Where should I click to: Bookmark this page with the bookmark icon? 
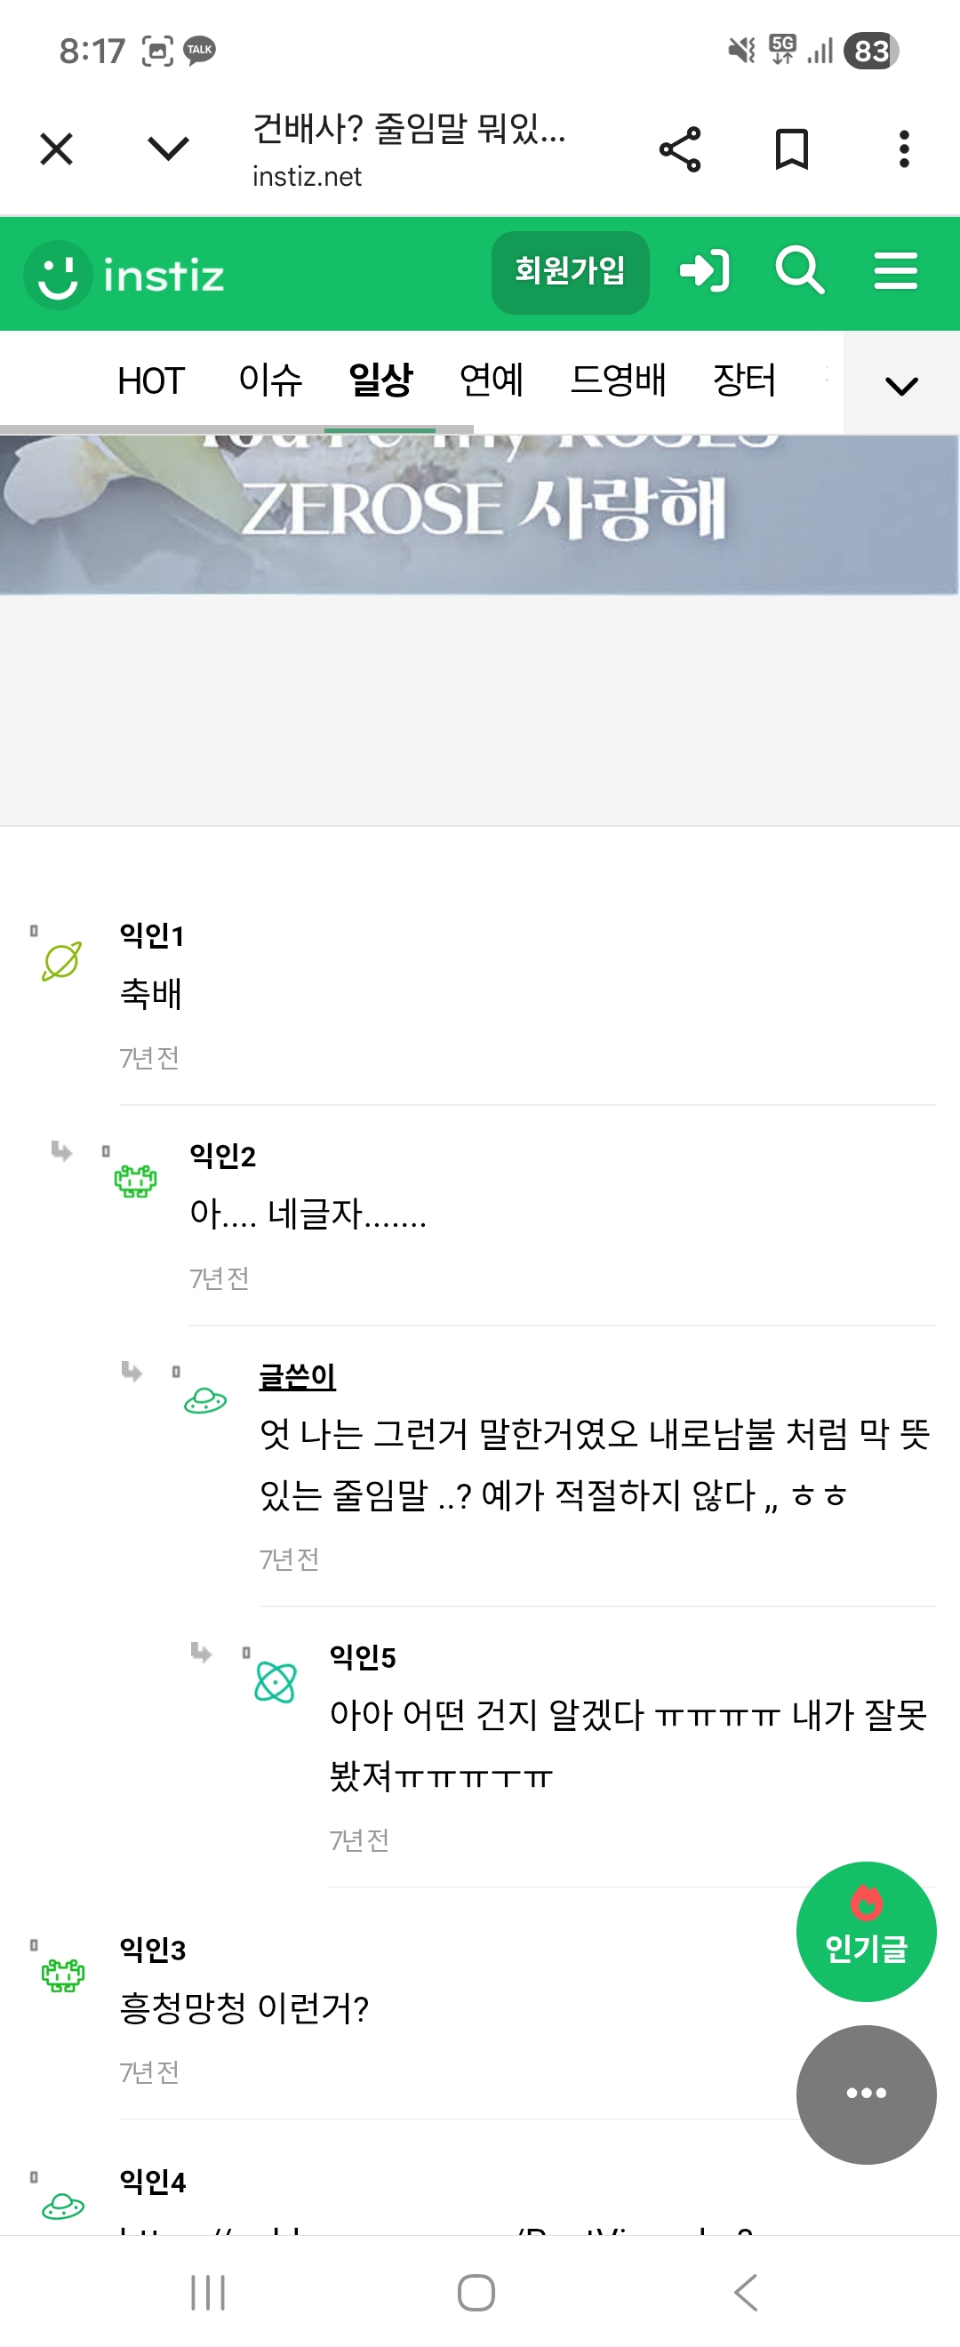(x=790, y=149)
